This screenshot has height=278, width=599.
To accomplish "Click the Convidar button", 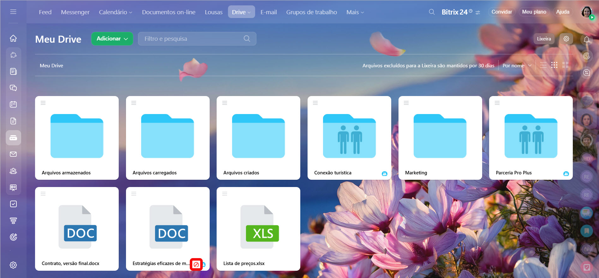I will tap(502, 12).
